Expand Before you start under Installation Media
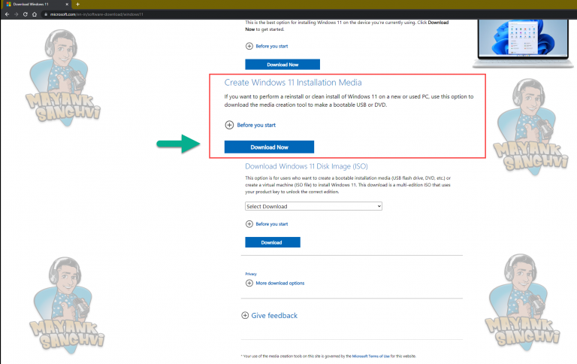Viewport: 577px width, 364px height. (x=250, y=125)
